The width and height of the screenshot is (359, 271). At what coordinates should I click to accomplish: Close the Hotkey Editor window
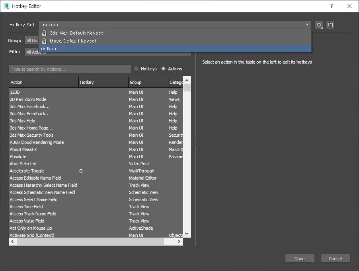pyautogui.click(x=349, y=6)
